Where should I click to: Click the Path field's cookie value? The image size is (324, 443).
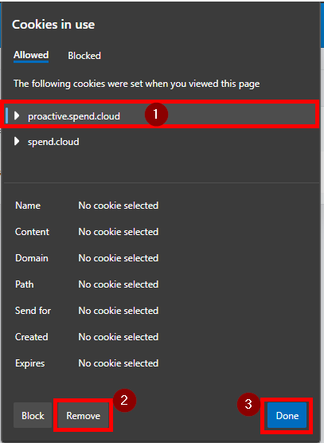click(x=119, y=284)
